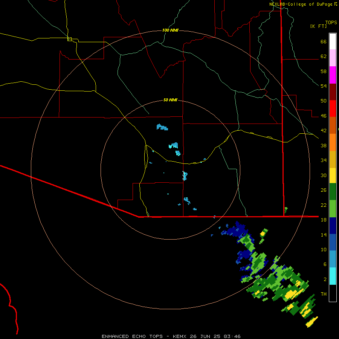Click the bright red swatch between 46 and 50

coord(333,108)
